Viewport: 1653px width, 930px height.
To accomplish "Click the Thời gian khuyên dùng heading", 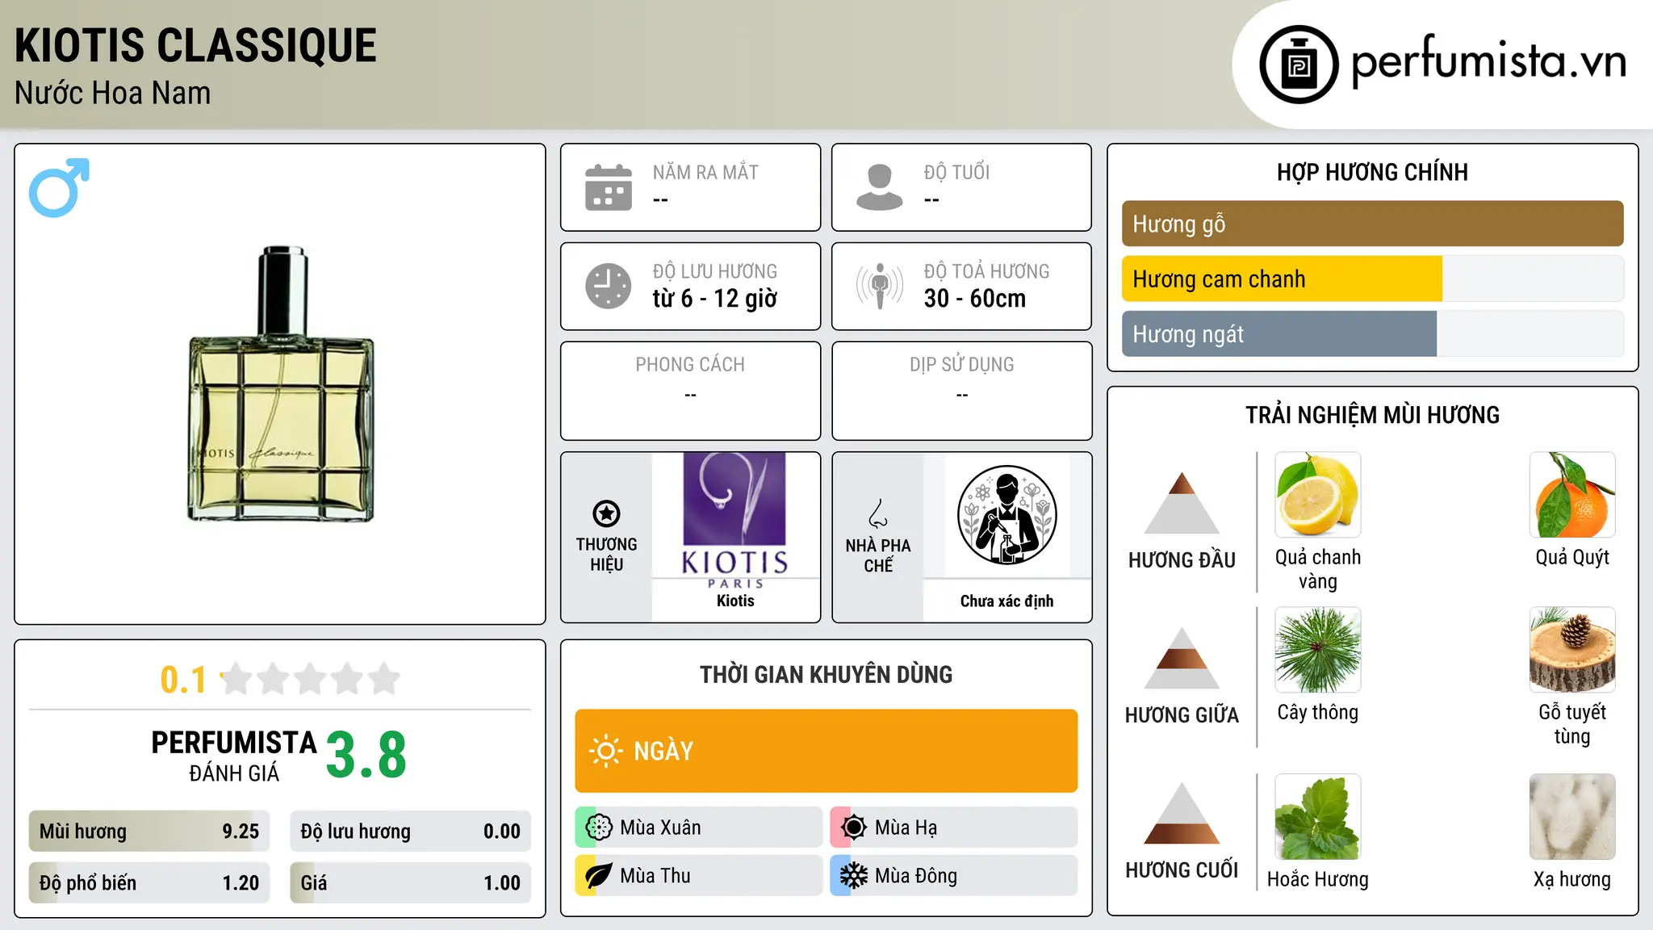I will coord(826,674).
